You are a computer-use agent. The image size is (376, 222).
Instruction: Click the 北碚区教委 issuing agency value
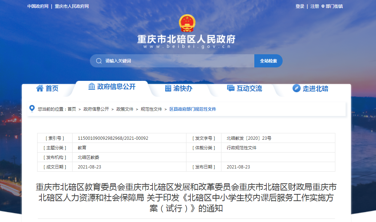88,157
